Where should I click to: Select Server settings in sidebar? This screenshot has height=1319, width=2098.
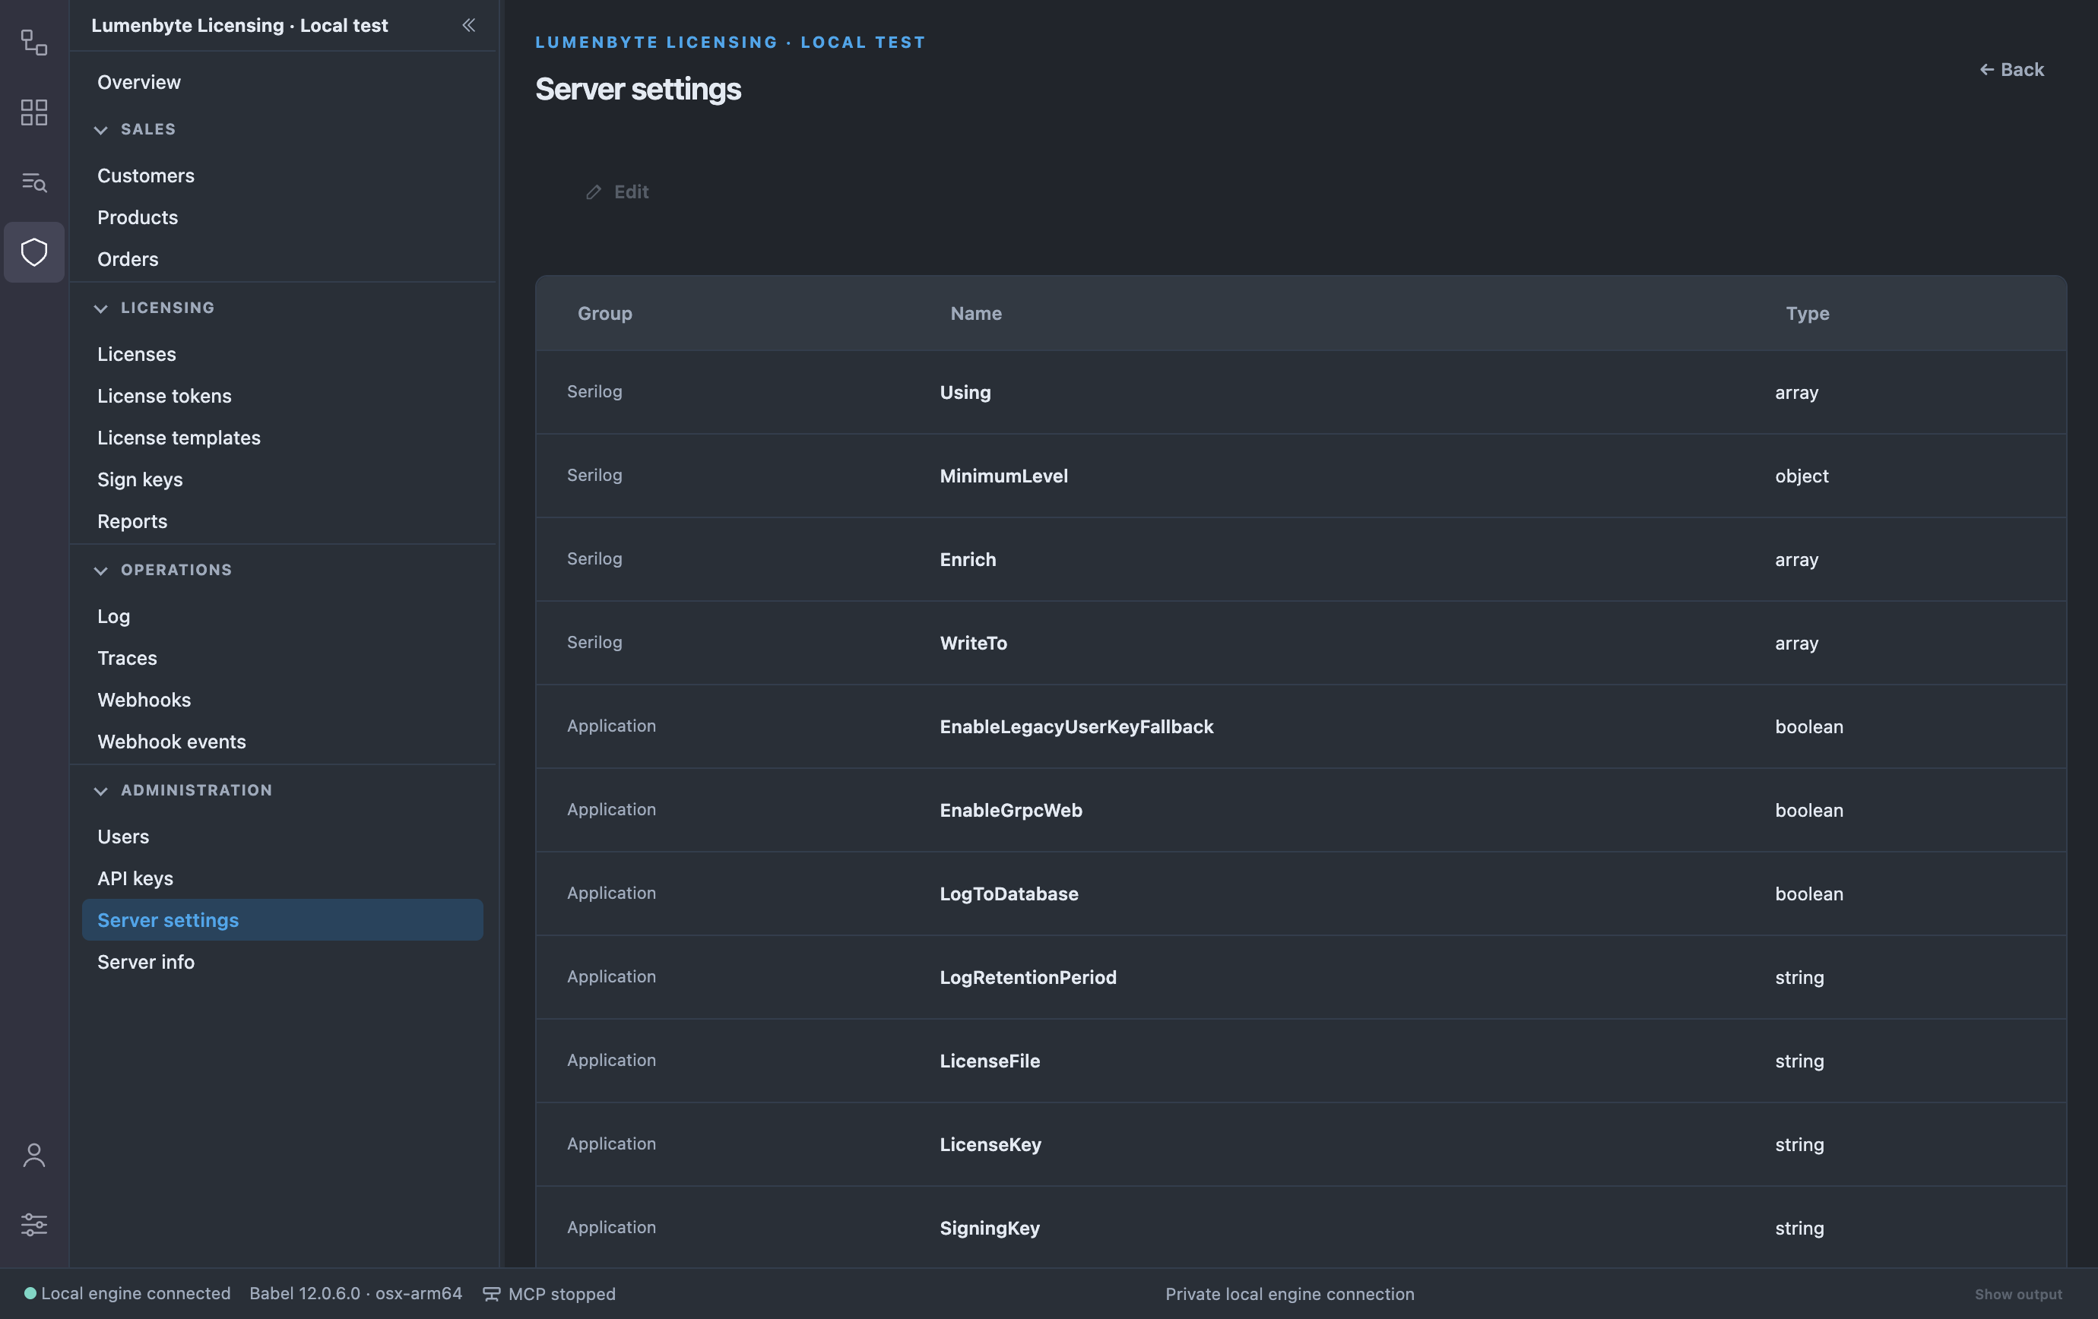coord(282,920)
